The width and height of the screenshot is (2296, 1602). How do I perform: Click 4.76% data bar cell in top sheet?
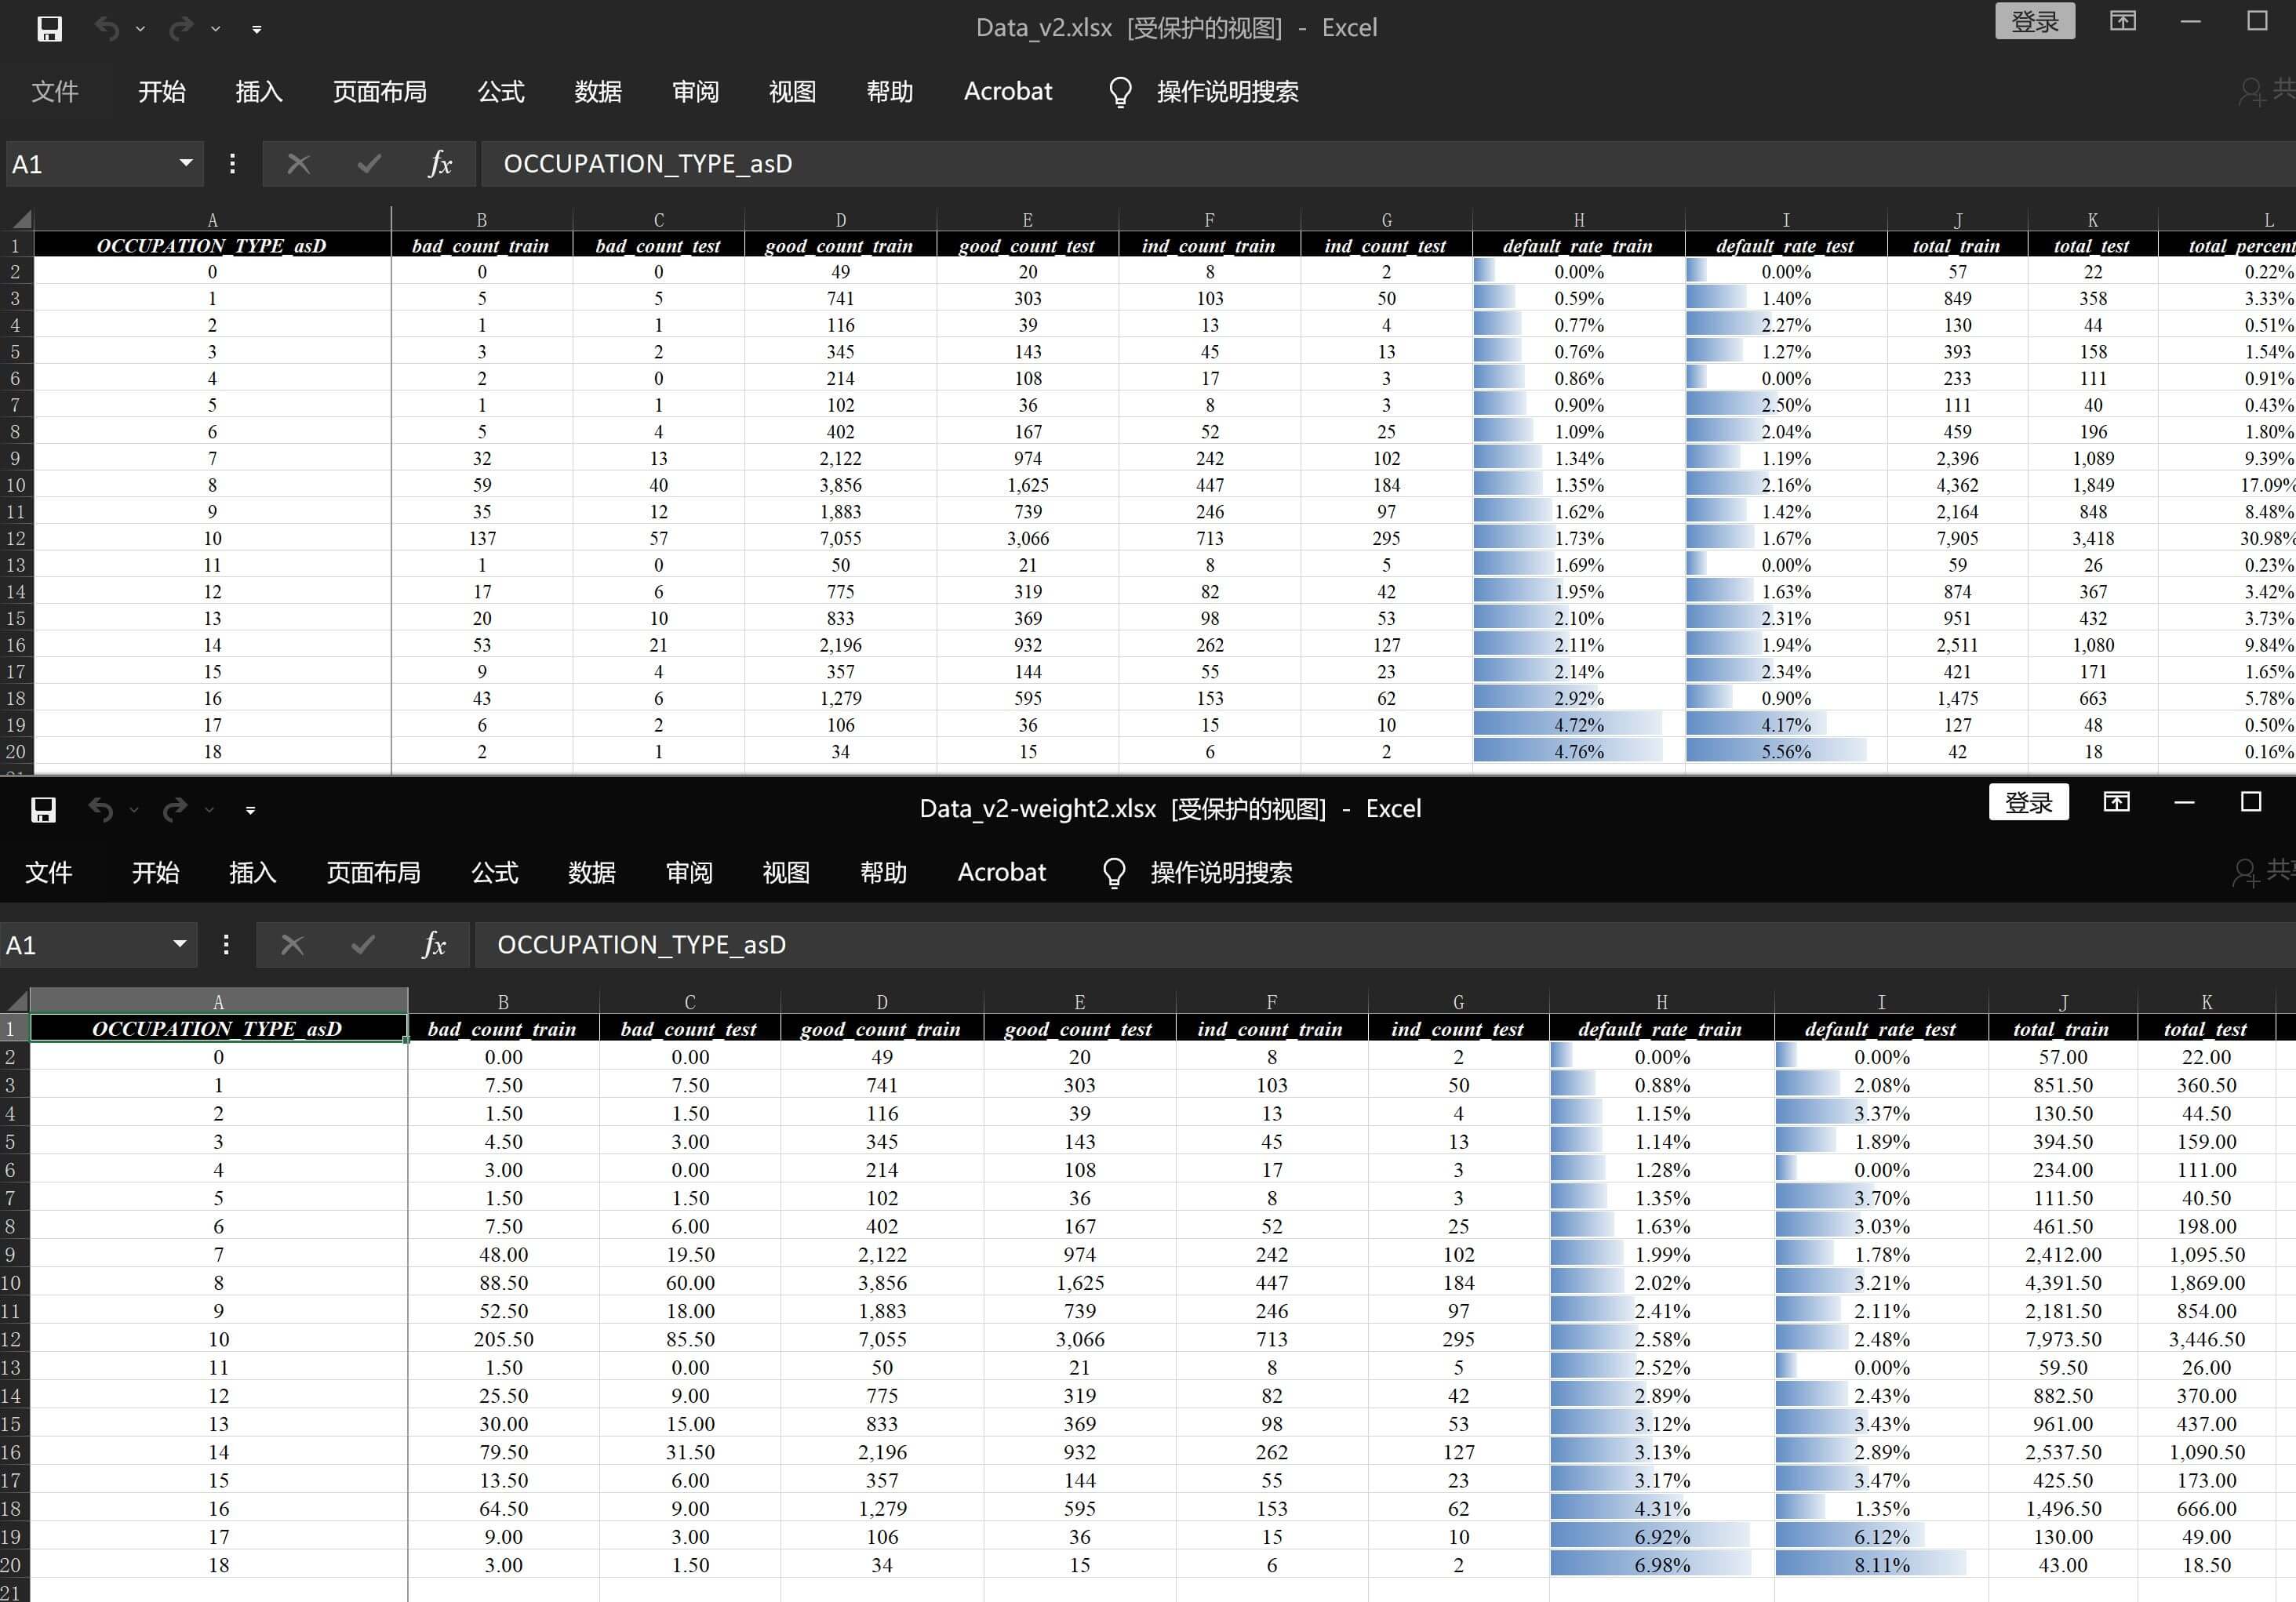(x=1578, y=751)
